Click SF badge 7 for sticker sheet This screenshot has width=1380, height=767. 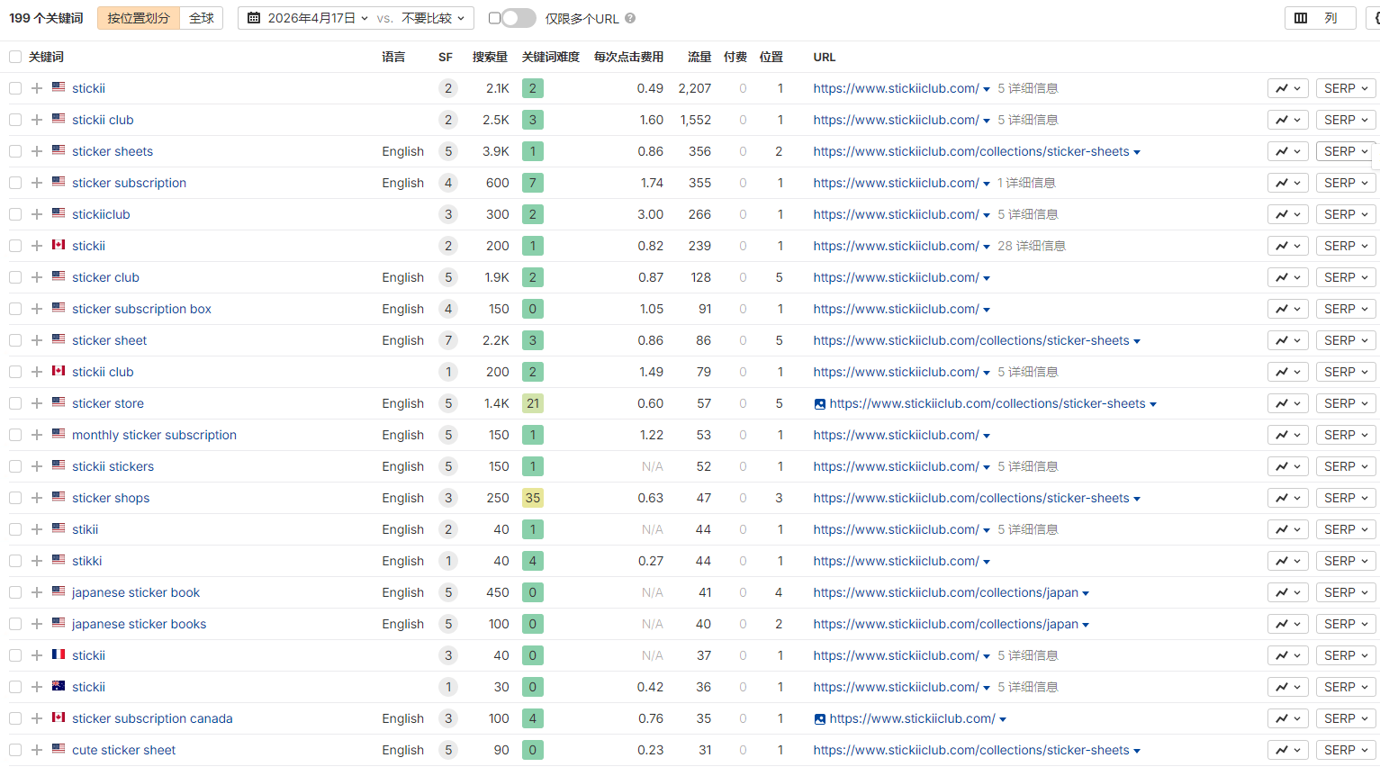click(448, 340)
